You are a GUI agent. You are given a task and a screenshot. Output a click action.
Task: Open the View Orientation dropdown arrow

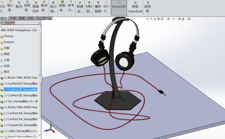[165, 19]
